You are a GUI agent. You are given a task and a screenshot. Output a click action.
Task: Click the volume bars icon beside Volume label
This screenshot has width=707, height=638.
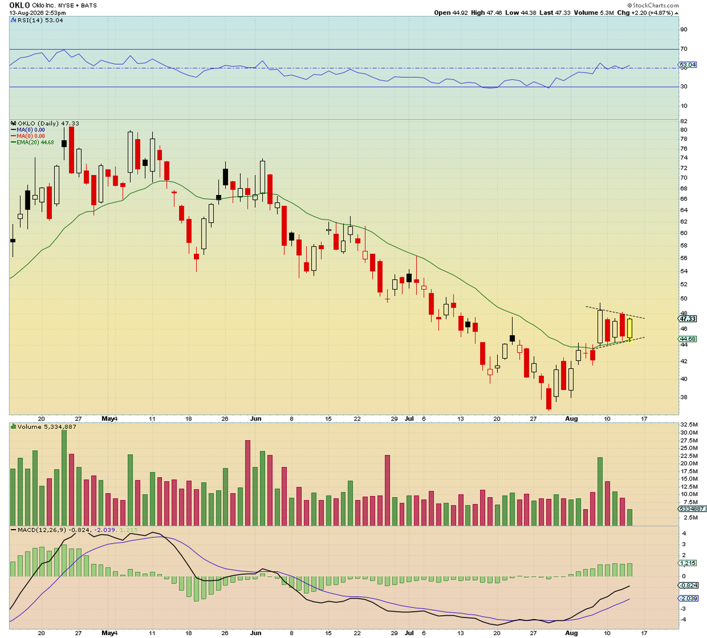13,427
